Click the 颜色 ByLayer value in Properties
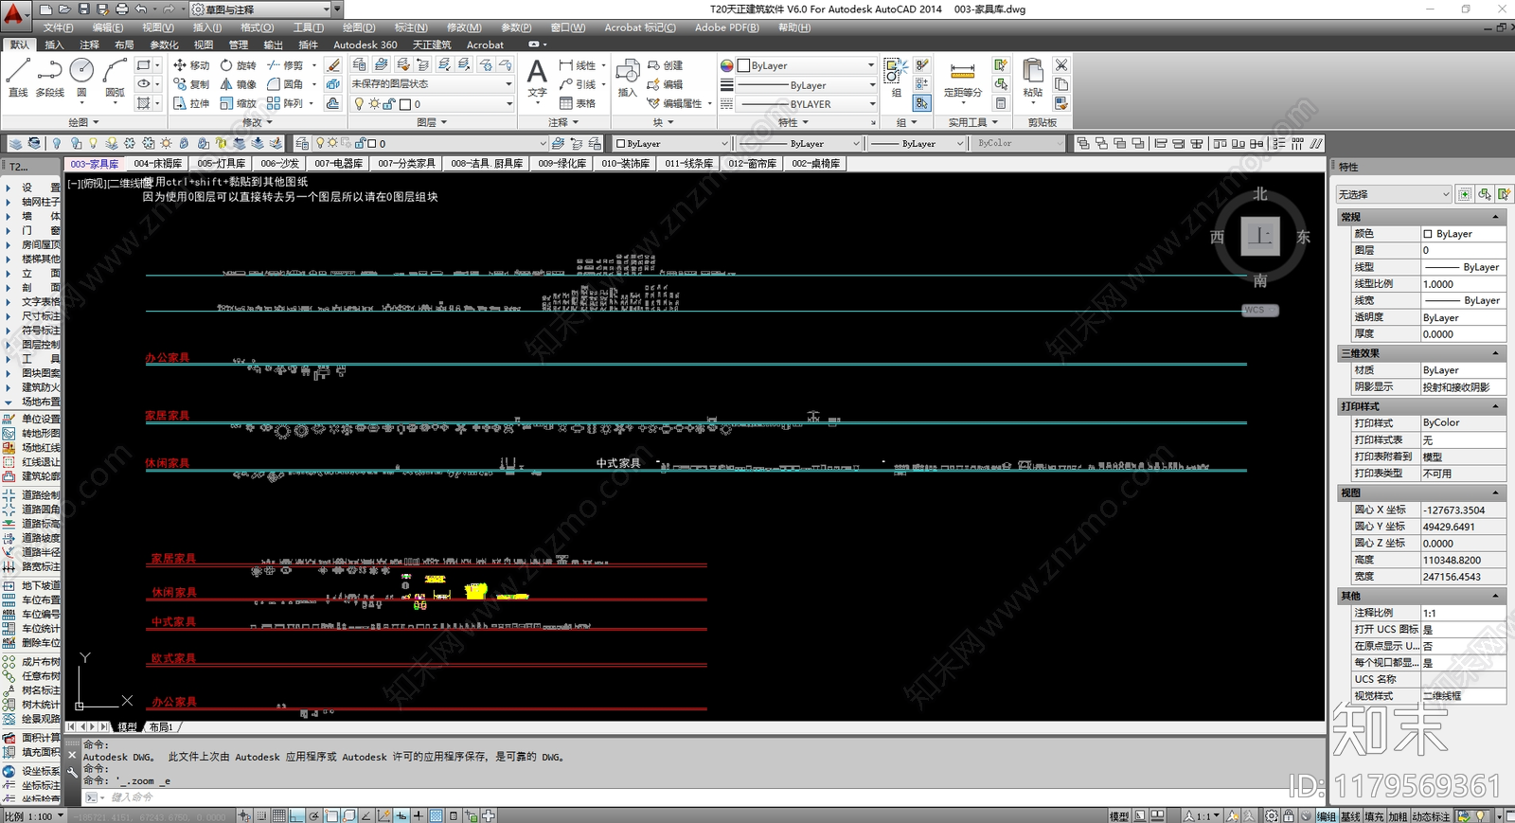The height and width of the screenshot is (823, 1515). click(1463, 234)
